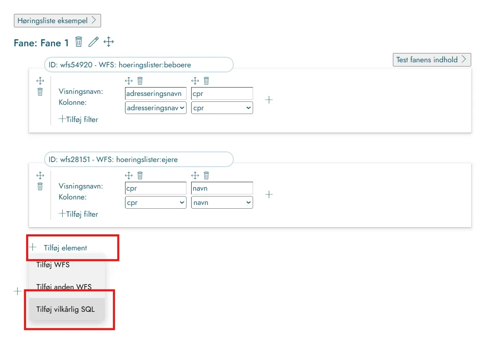Click the move handle of the ejere block

[x=40, y=176]
